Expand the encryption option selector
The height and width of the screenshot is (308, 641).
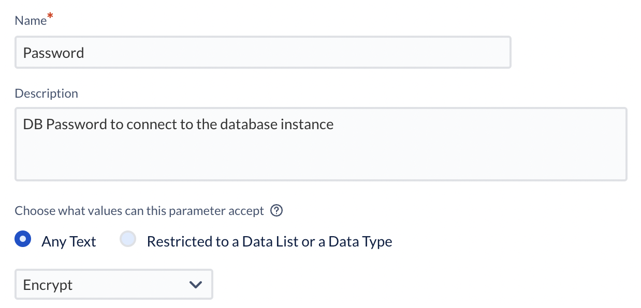click(114, 284)
